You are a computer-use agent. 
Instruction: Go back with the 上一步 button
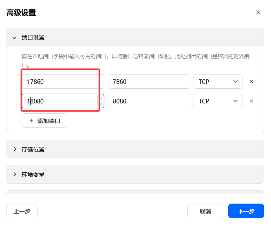pos(22,211)
